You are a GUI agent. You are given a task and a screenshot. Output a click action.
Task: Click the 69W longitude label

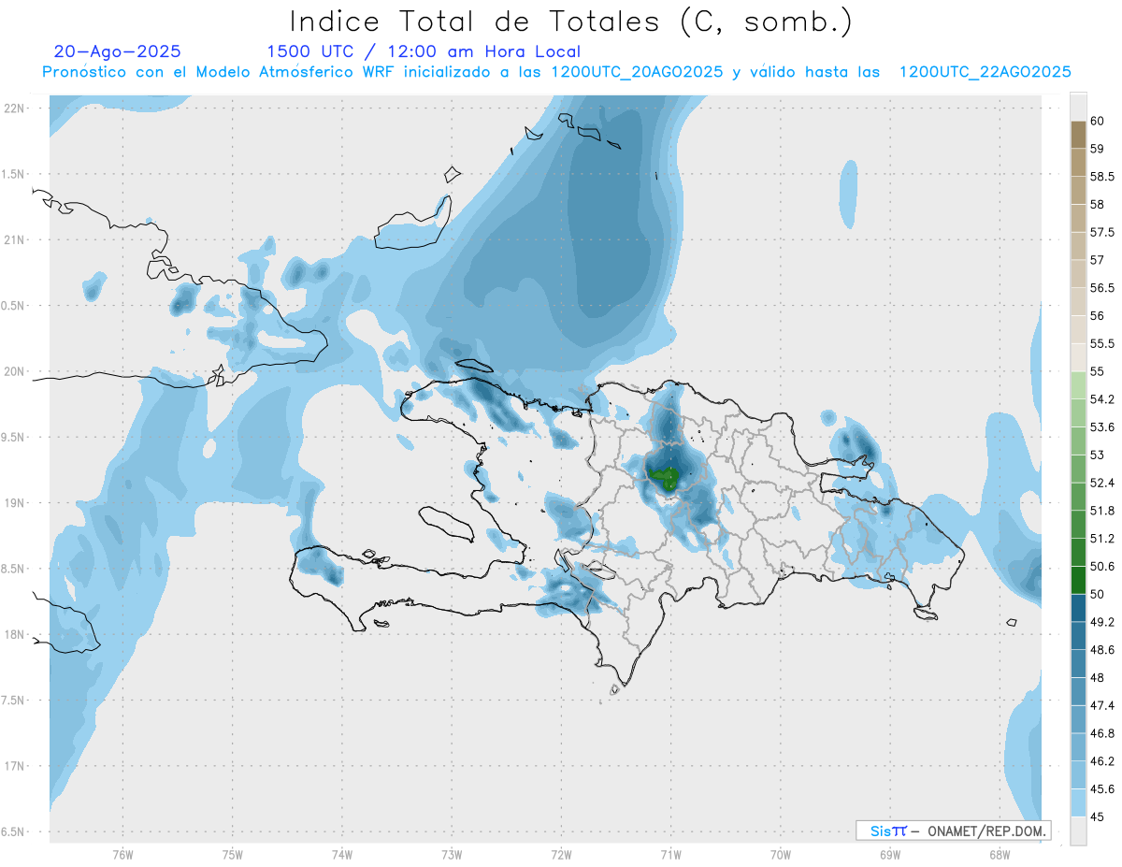point(889,854)
